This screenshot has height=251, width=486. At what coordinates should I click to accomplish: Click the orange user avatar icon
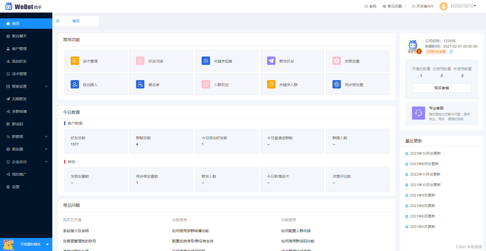pos(444,6)
